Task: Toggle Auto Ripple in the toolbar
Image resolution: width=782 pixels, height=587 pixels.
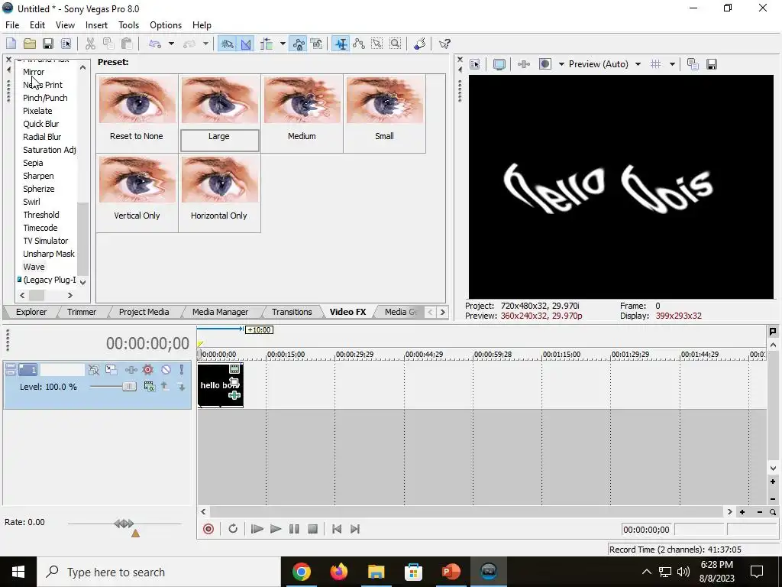Action: (x=267, y=44)
